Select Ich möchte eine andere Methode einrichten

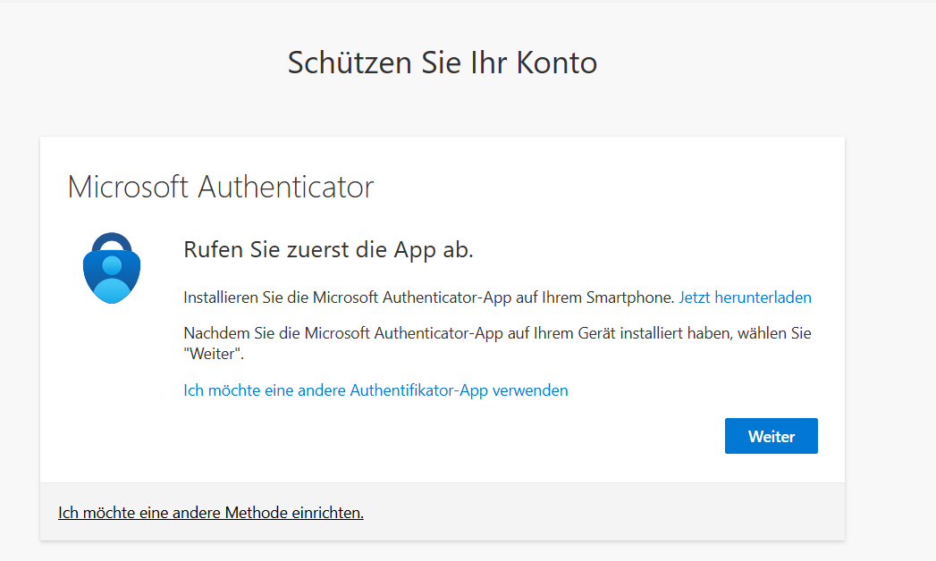pos(211,513)
